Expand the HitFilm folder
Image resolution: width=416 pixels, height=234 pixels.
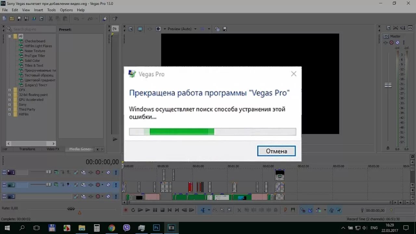coord(9,114)
